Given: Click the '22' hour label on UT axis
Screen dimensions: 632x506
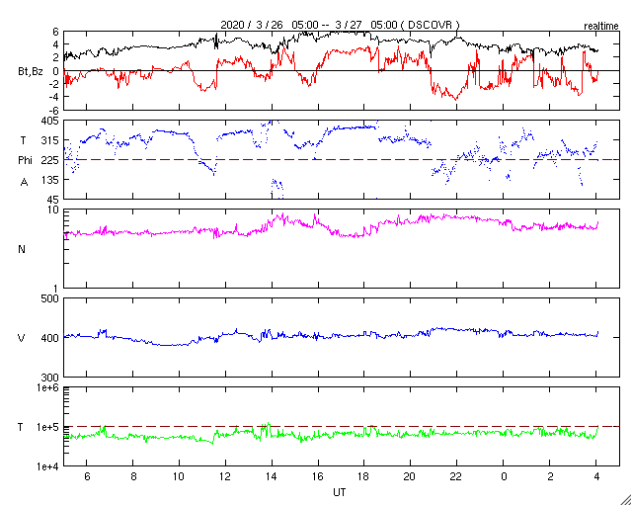Looking at the screenshot, I should coord(456,477).
